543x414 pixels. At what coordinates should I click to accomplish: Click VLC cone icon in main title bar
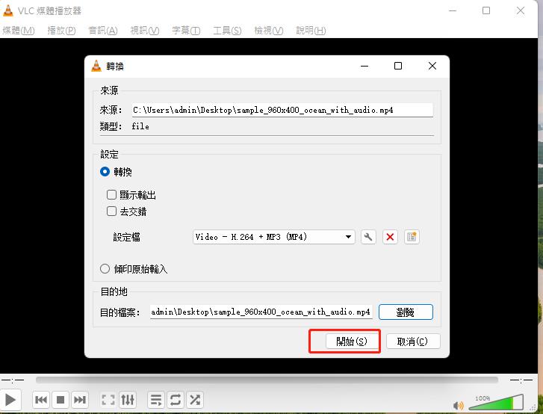point(8,10)
